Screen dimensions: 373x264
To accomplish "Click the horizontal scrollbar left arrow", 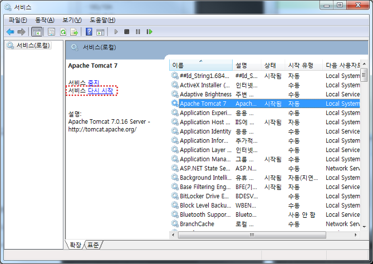I will [173, 235].
